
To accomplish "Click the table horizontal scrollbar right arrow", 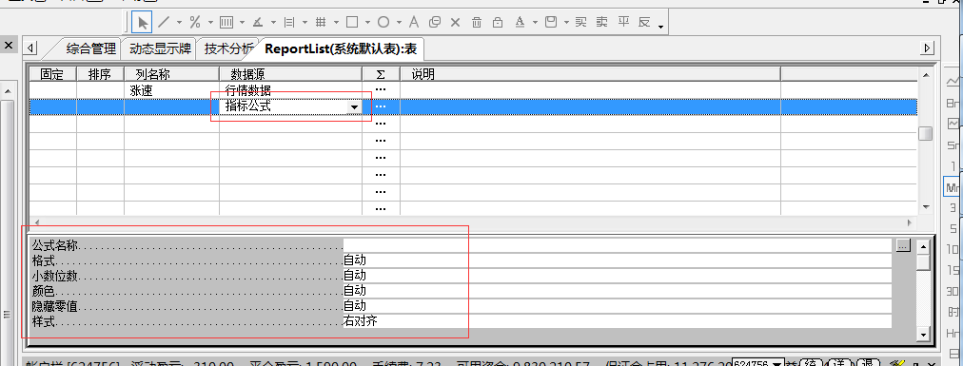I will point(910,222).
